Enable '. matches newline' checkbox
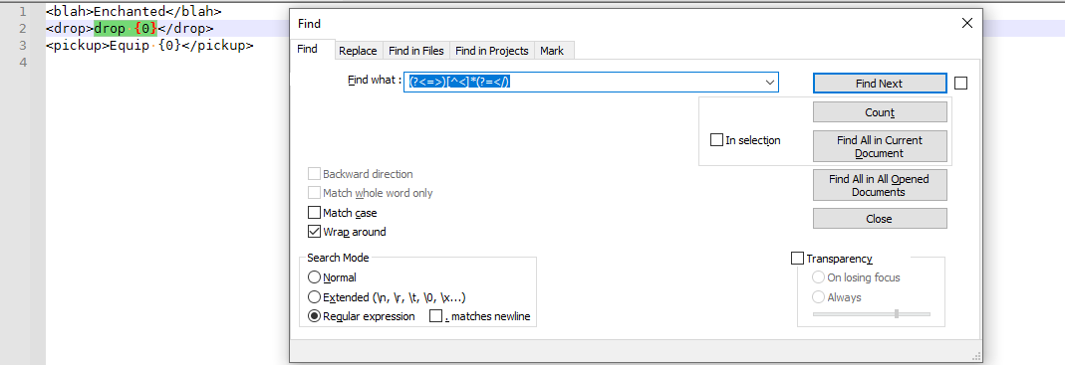Screen dimensions: 1065x365 [436, 317]
